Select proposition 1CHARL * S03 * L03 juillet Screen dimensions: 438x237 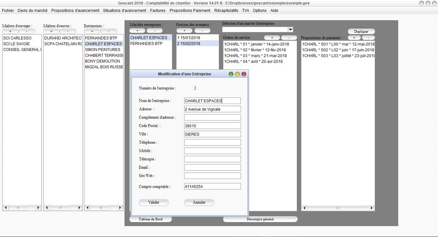tap(338, 55)
